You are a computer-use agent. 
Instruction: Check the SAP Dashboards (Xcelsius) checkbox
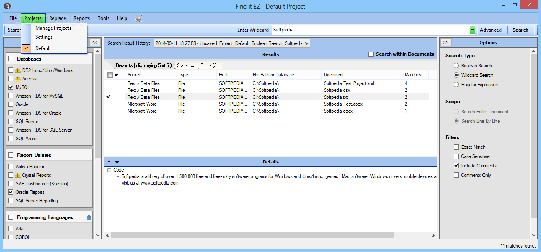11,184
